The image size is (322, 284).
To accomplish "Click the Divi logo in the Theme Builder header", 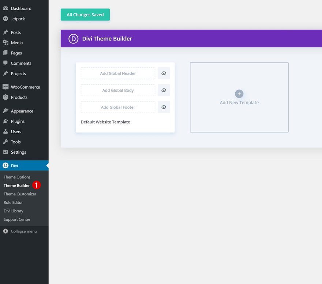I will pyautogui.click(x=73, y=38).
